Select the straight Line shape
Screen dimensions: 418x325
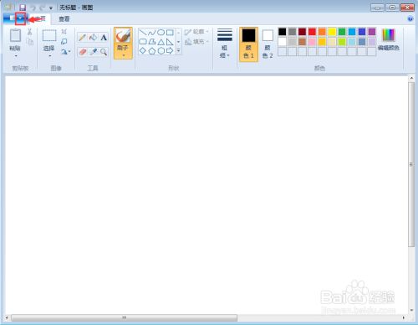point(143,33)
